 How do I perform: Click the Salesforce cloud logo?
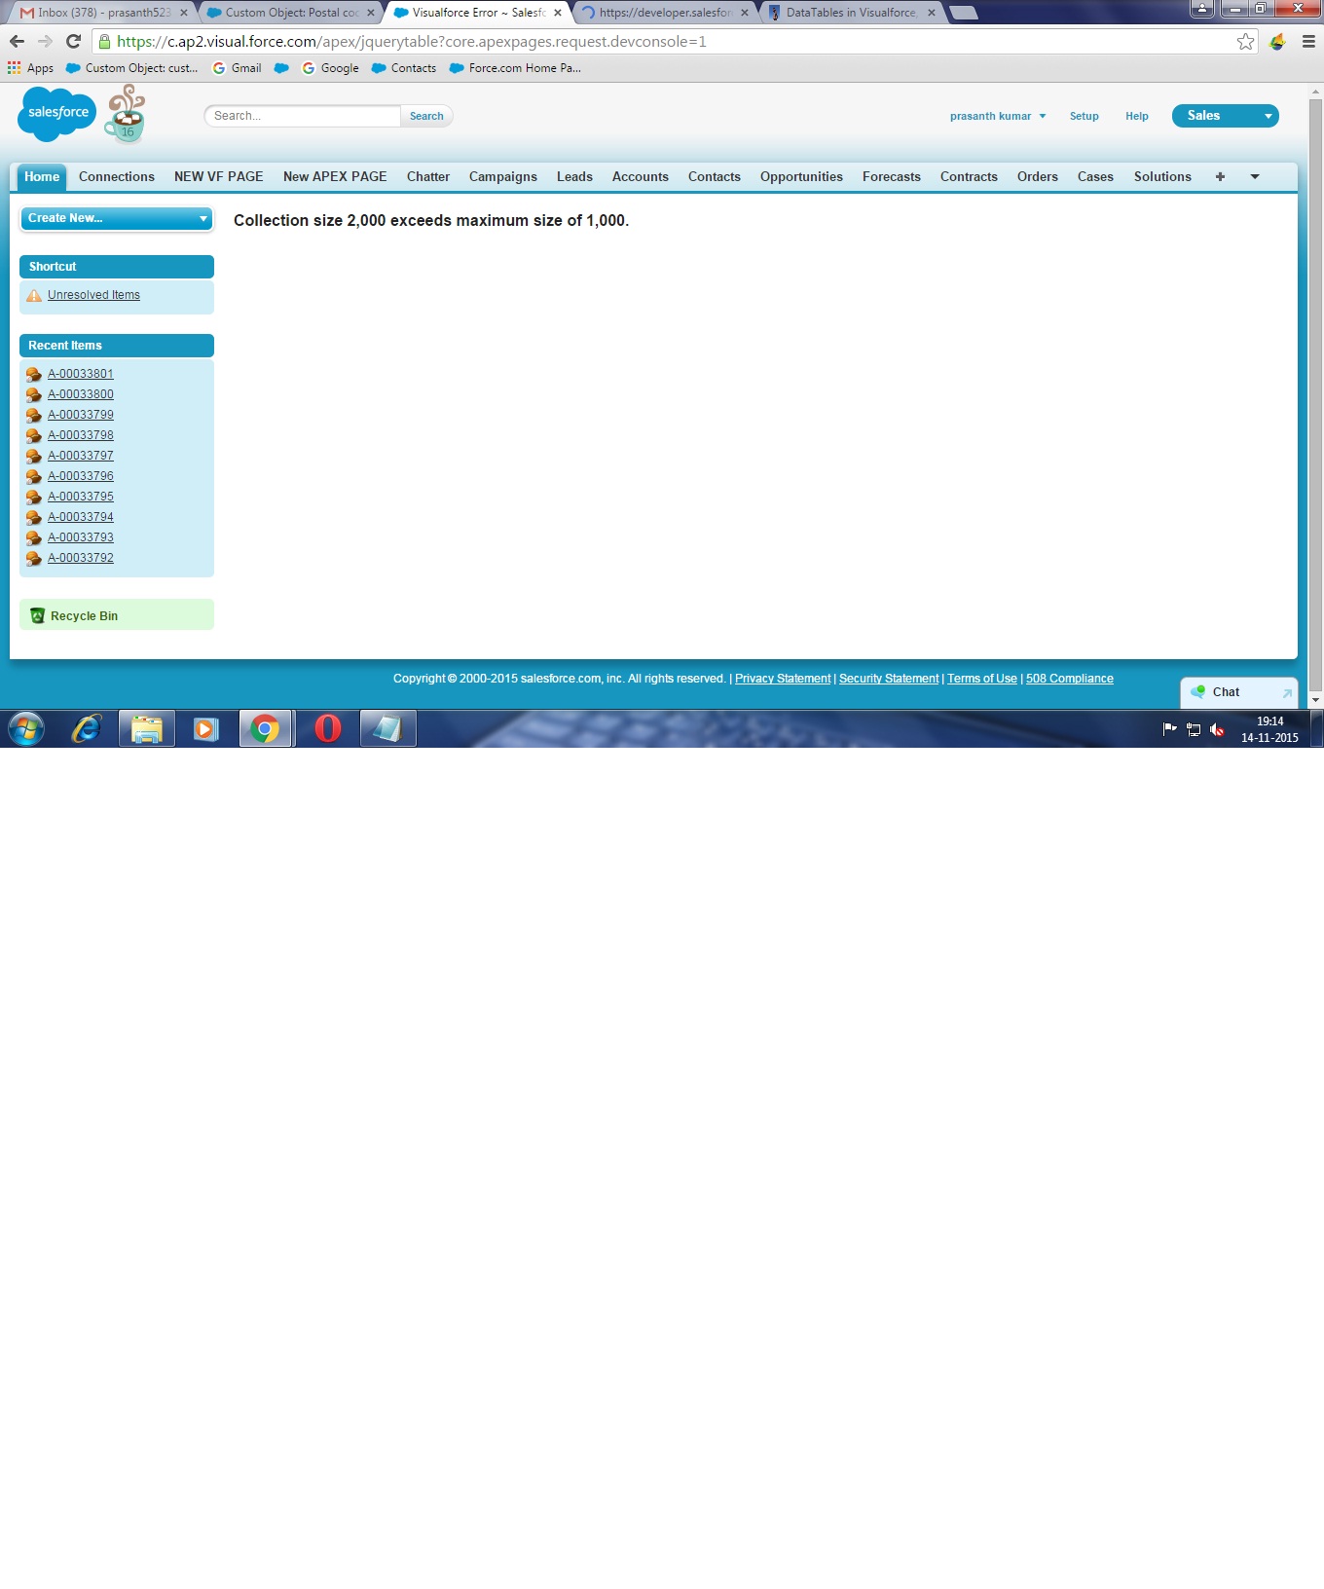click(57, 114)
